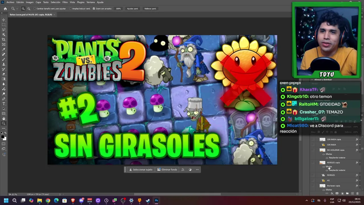
Task: Click 'Ajustar pant.' button
Action: coord(133,9)
